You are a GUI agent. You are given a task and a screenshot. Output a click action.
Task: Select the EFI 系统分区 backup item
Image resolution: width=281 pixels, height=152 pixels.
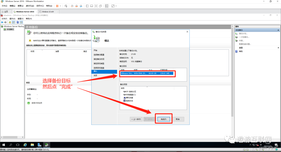(x=130, y=92)
